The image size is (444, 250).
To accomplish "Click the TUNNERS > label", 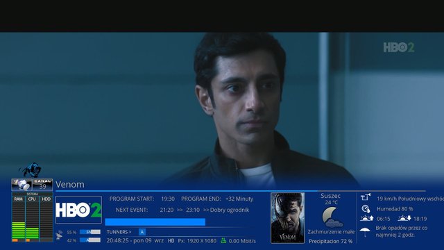I will point(119,232).
